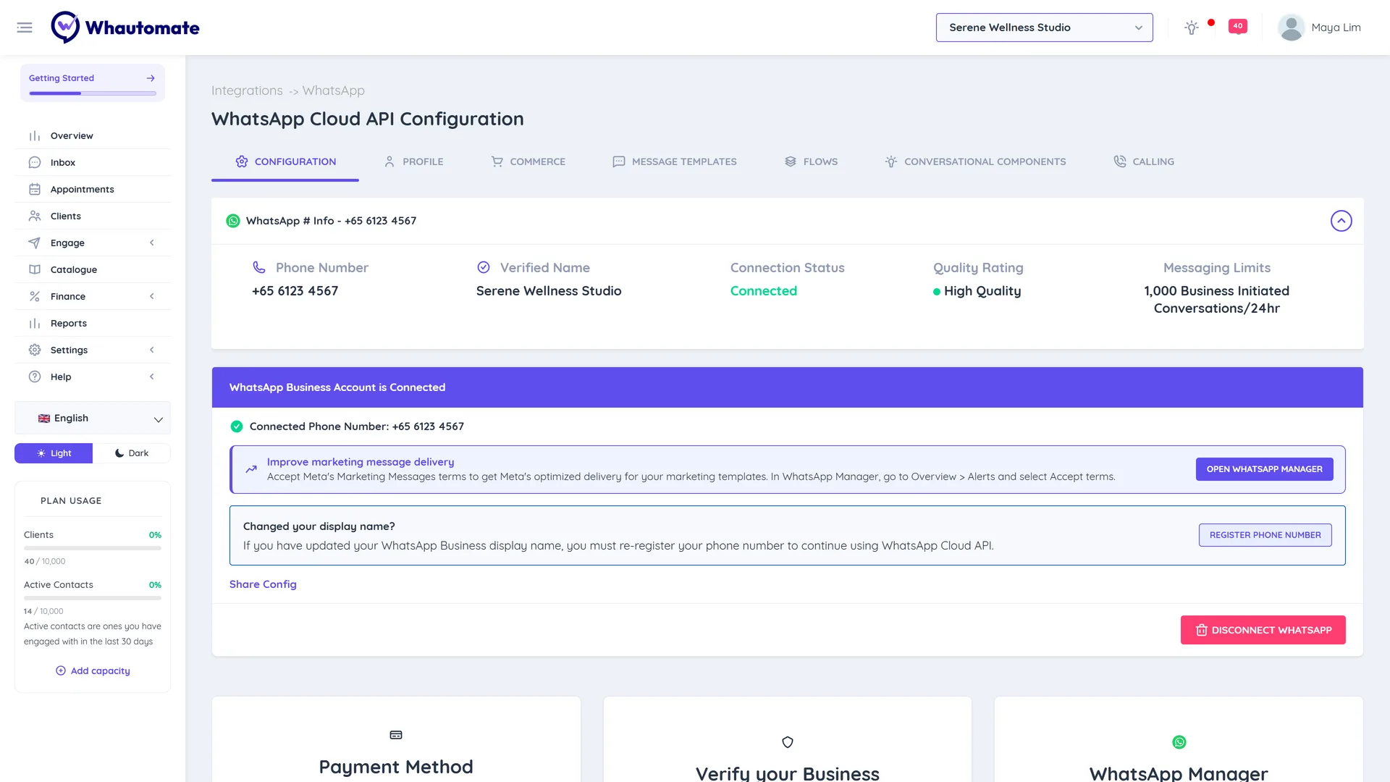Click Register Phone Number button
The width and height of the screenshot is (1390, 782).
point(1265,535)
